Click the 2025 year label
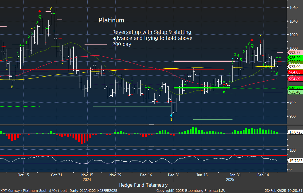Image resolution: width=303 pixels, height=193 pixels. [230, 180]
